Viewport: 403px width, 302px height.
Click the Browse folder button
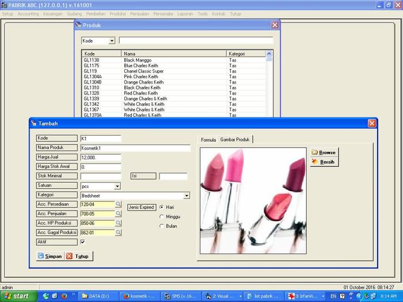click(x=324, y=152)
